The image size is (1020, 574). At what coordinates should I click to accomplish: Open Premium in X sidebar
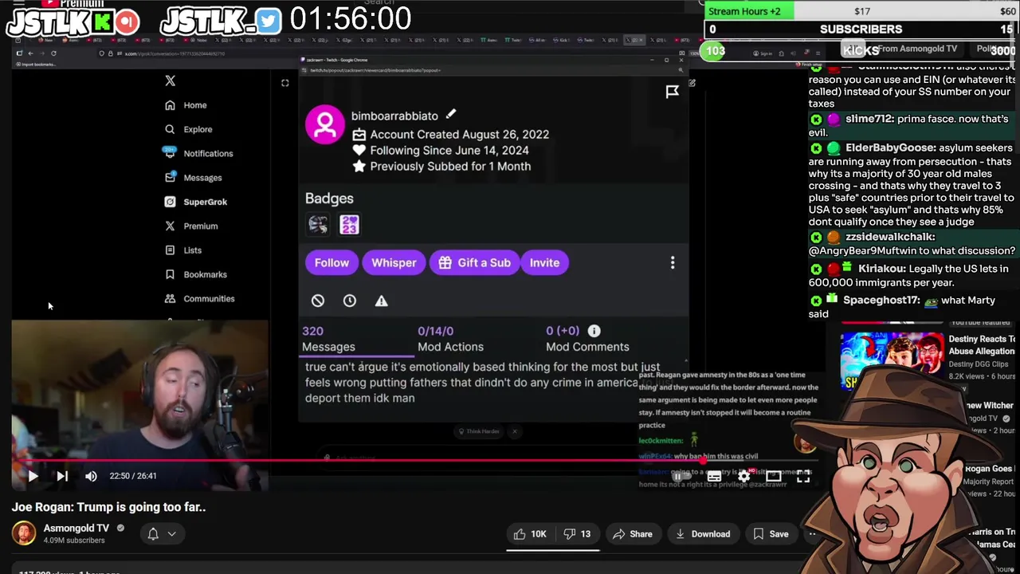191,226
